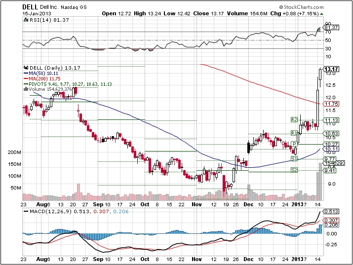Click the blue 0.206 MACD histogram tag

click(331, 225)
